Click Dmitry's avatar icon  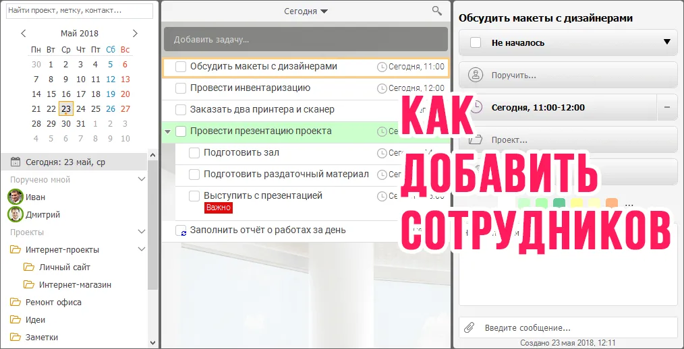15,215
